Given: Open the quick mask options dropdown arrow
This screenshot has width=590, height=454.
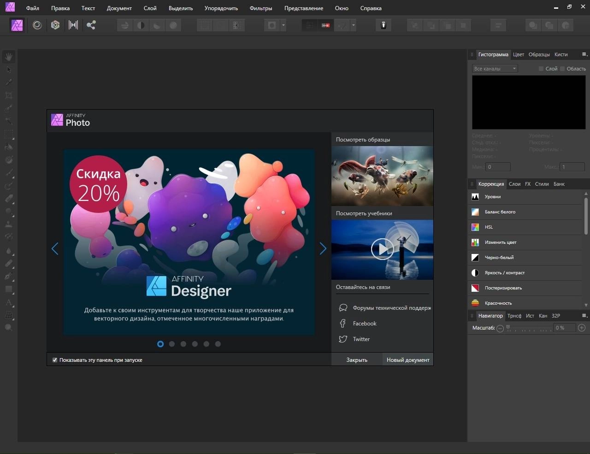Looking at the screenshot, I should point(283,25).
